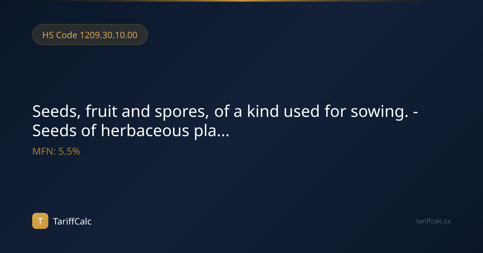Click the 'Seeds of herbaceous pla...' line

131,131
